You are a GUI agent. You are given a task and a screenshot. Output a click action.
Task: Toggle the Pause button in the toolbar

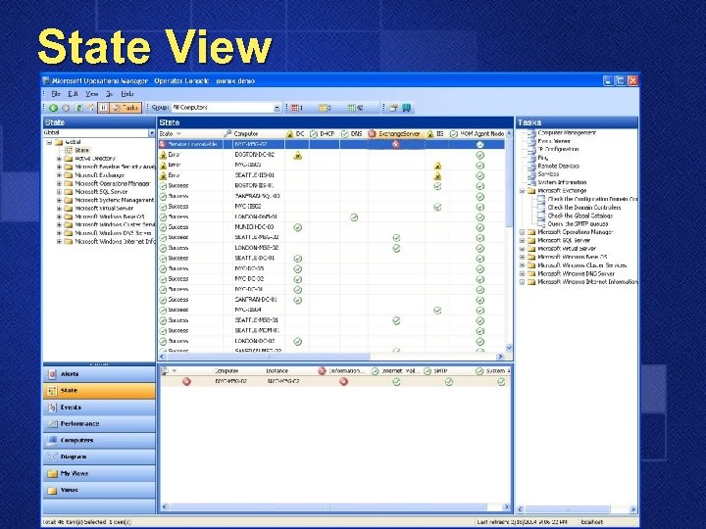(104, 108)
